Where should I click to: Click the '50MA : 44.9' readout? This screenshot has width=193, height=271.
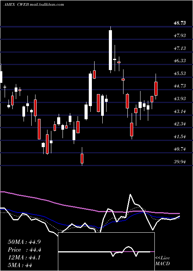24,242
